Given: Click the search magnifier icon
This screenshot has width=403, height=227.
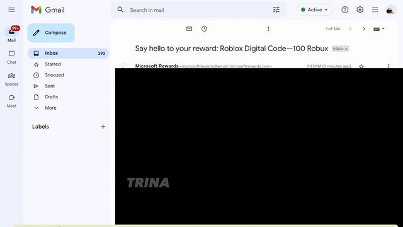Looking at the screenshot, I should (x=120, y=10).
